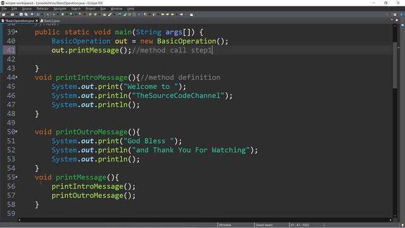The height and width of the screenshot is (228, 405).
Task: Open the Debug icon's dropdown arrow
Action: click(58, 15)
